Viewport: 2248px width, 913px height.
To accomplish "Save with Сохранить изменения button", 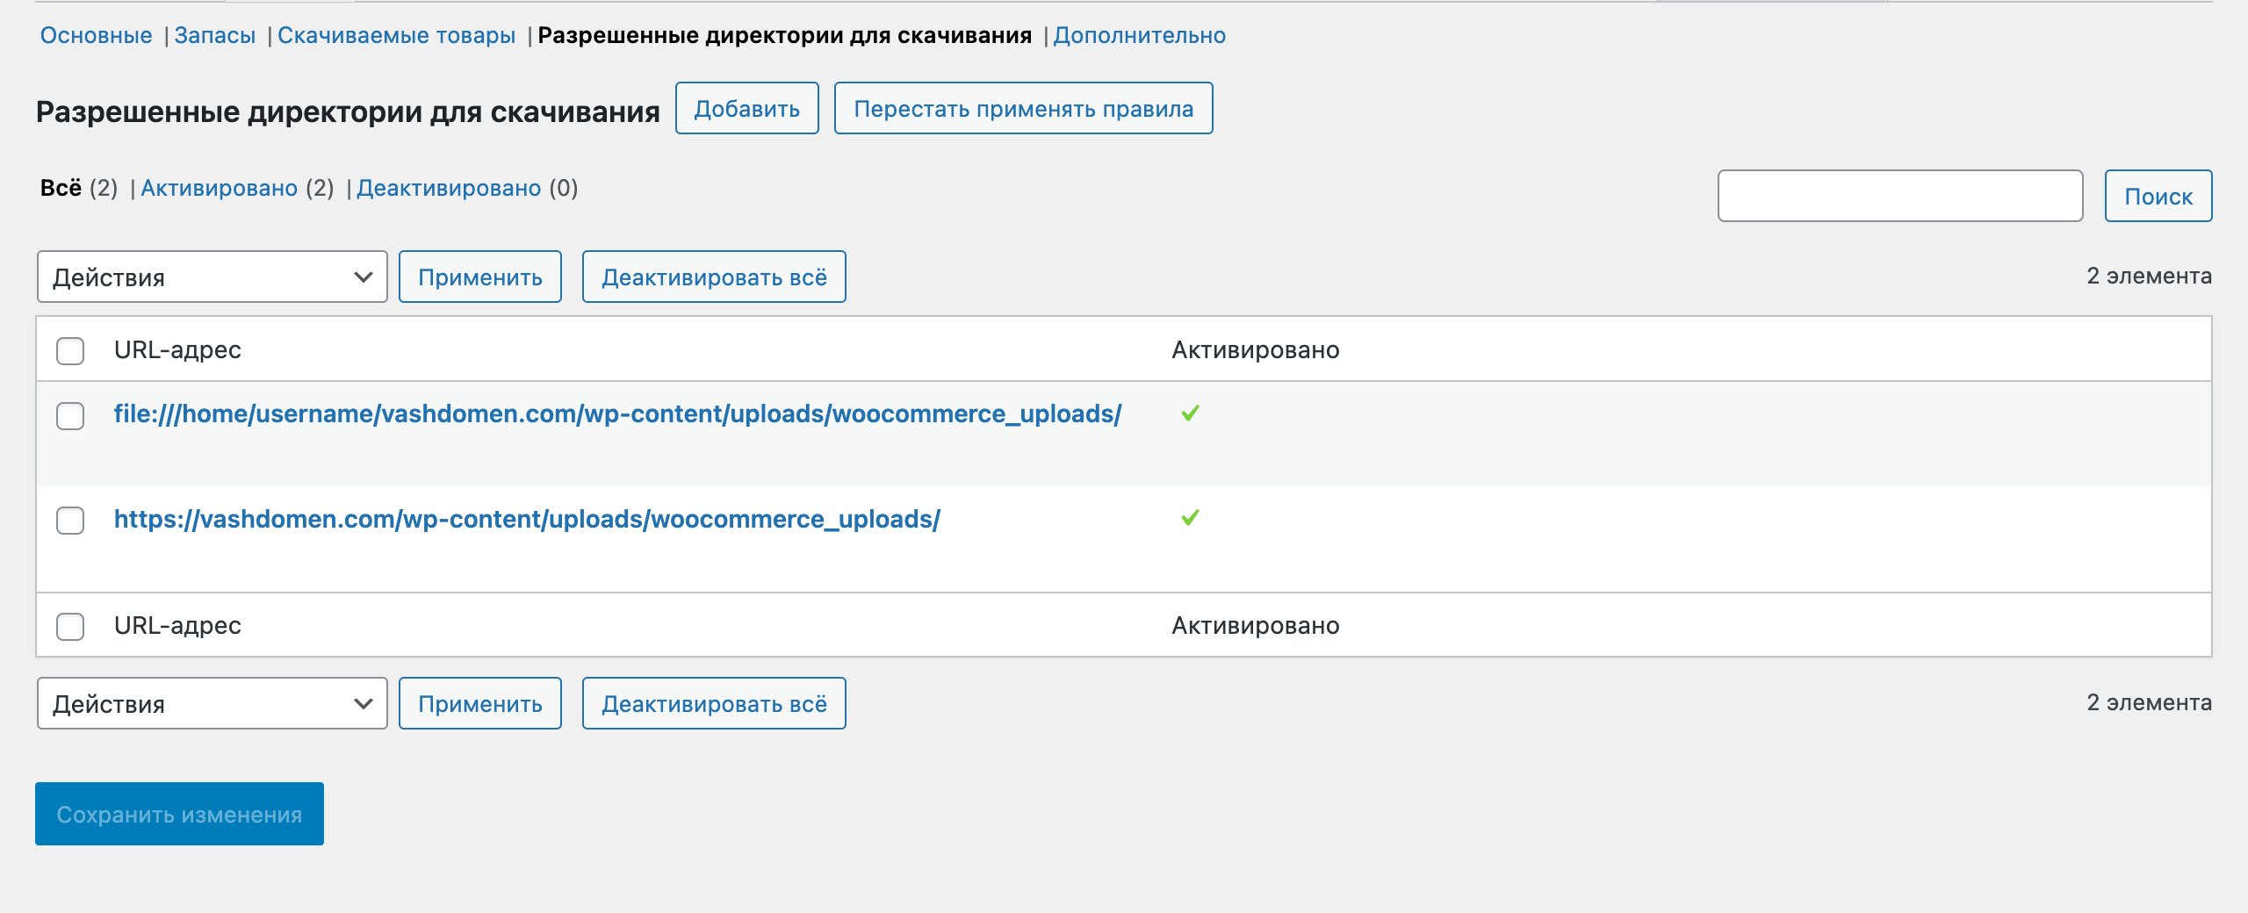I will click(x=179, y=815).
